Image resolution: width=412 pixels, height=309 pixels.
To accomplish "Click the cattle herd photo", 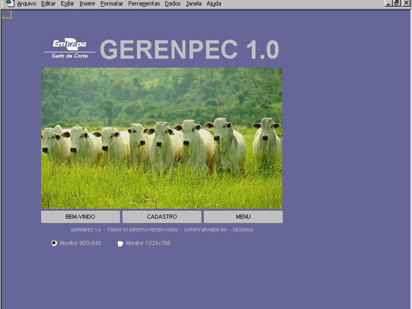I will click(x=162, y=138).
